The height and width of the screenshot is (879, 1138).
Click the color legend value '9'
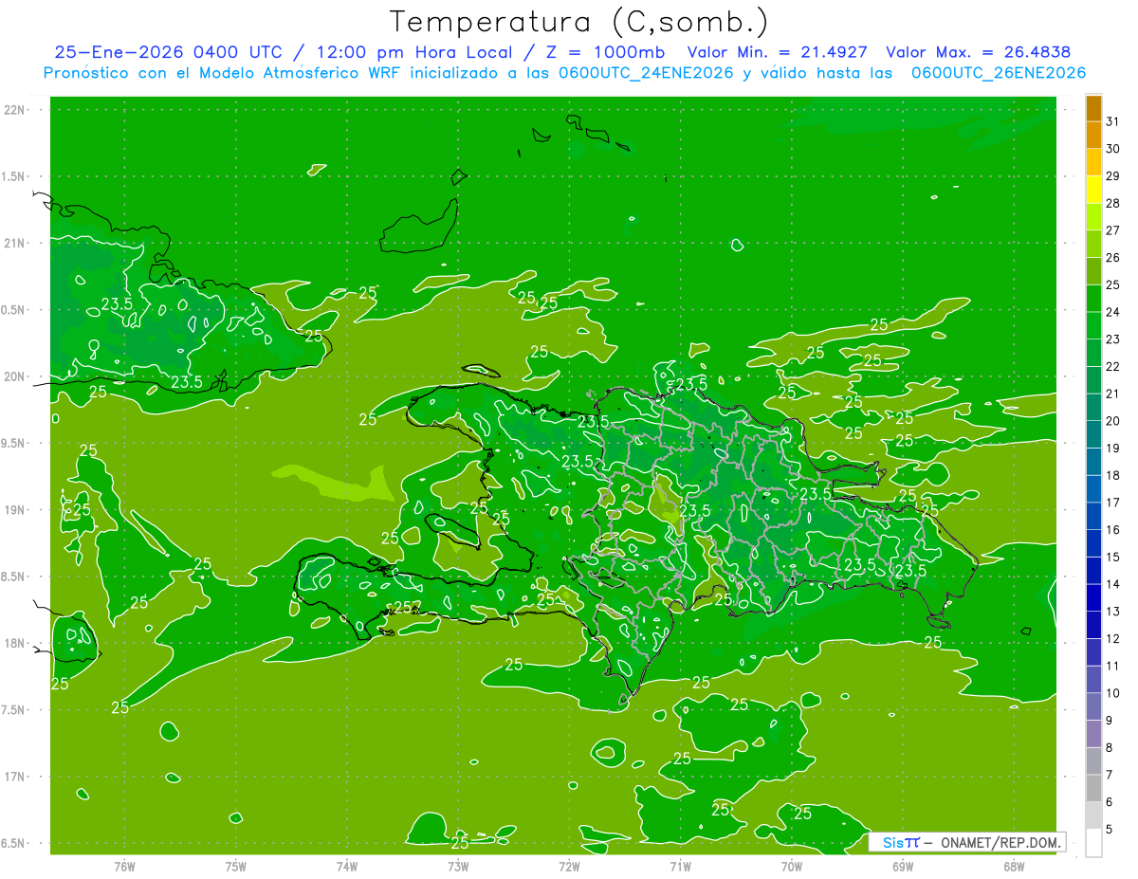(x=1110, y=721)
